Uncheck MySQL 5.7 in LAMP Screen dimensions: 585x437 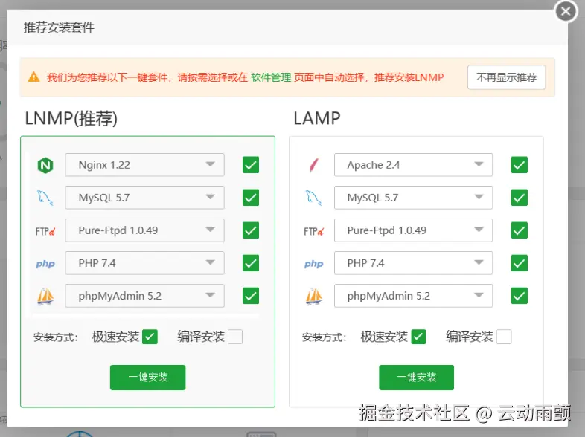coord(520,198)
